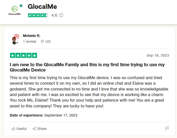This screenshot has height=138, width=177.
Task: Click the thumbs-up icon
Action: click(x=14, y=129)
